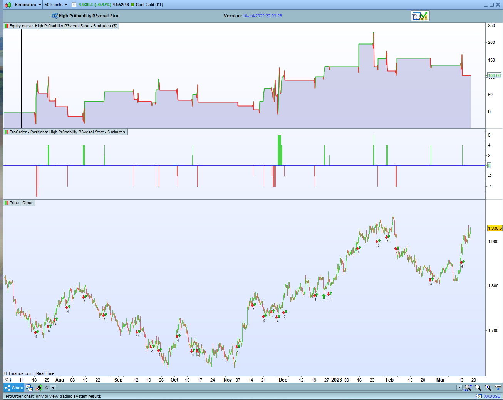Open the wrench chart settings icon

(39, 388)
